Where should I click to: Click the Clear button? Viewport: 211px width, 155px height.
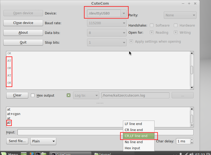pos(17,95)
